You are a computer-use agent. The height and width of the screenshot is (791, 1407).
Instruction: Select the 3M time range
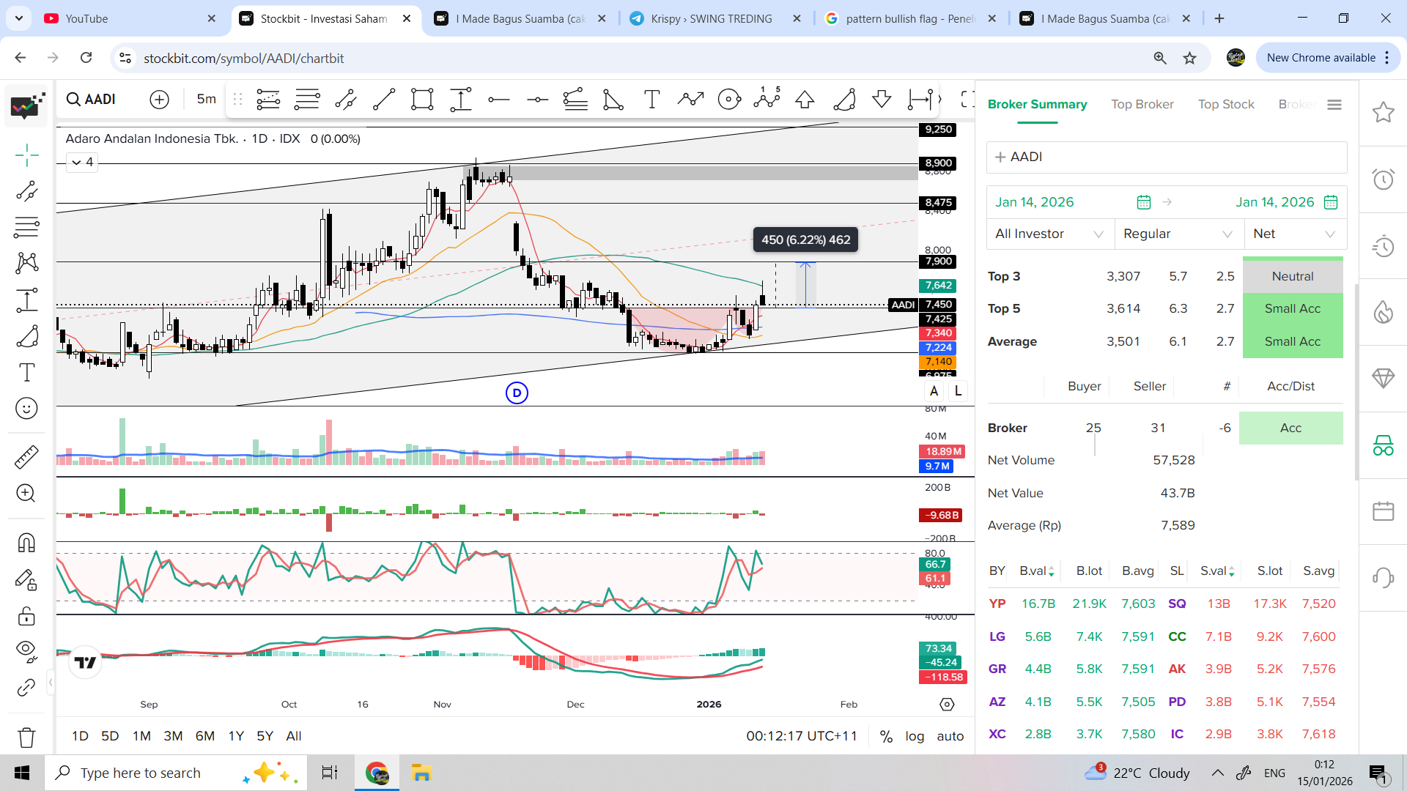(x=173, y=736)
